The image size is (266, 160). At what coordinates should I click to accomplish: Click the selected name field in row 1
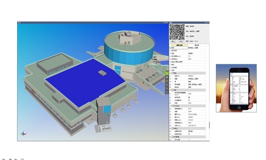click(180, 48)
